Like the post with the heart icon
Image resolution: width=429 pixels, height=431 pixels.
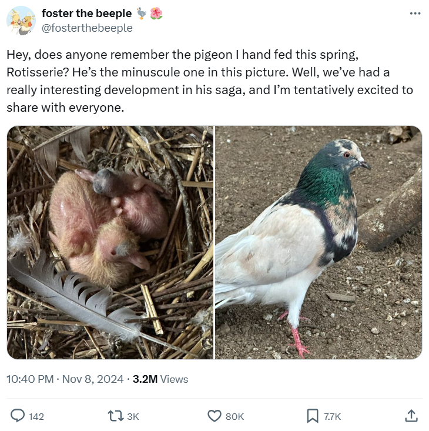coord(214,416)
